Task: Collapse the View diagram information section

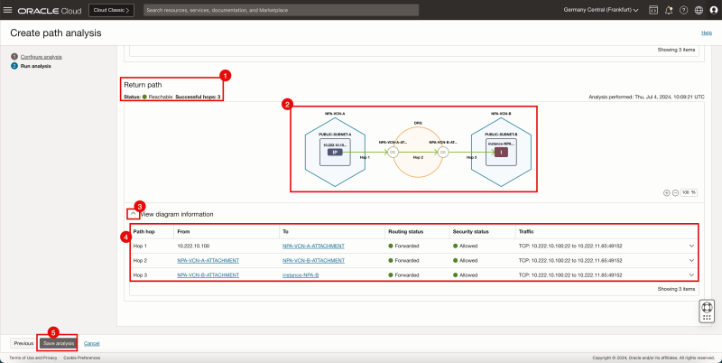Action: (x=133, y=214)
